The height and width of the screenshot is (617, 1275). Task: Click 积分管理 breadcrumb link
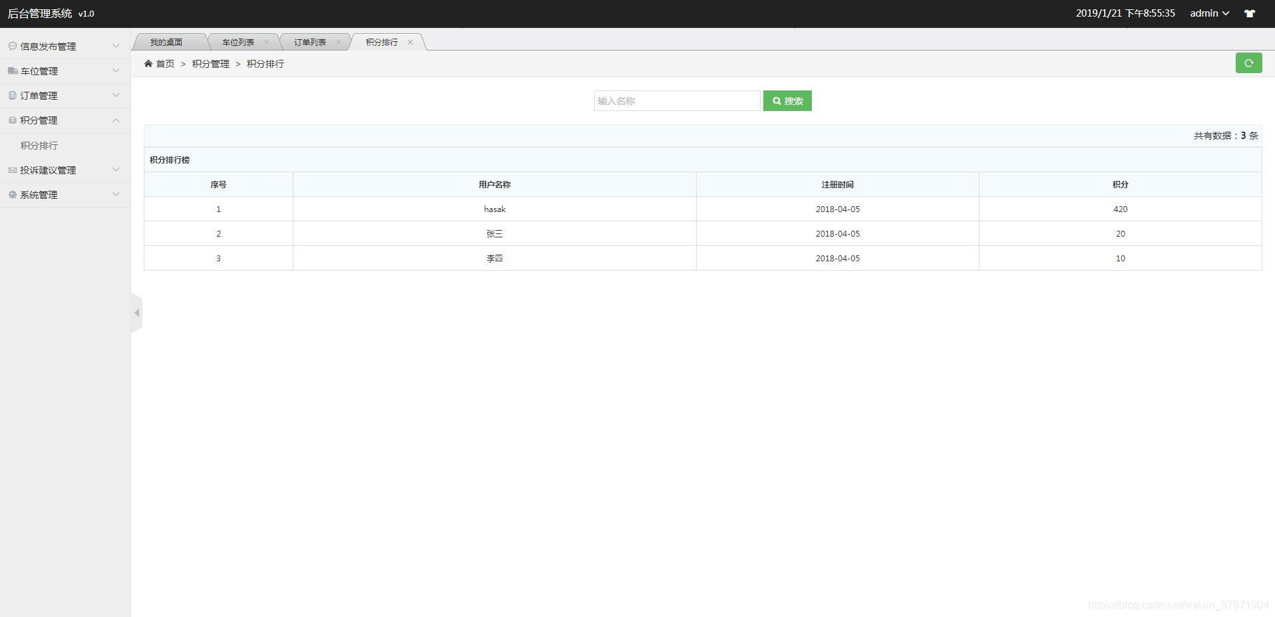coord(211,64)
